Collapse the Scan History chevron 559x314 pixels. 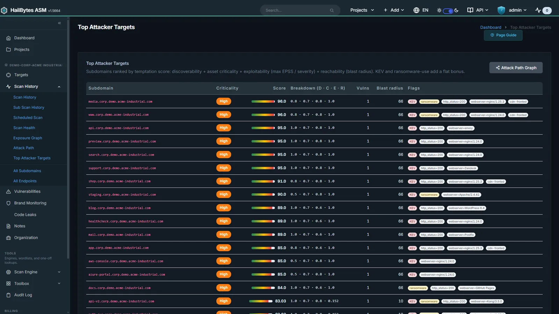(59, 87)
